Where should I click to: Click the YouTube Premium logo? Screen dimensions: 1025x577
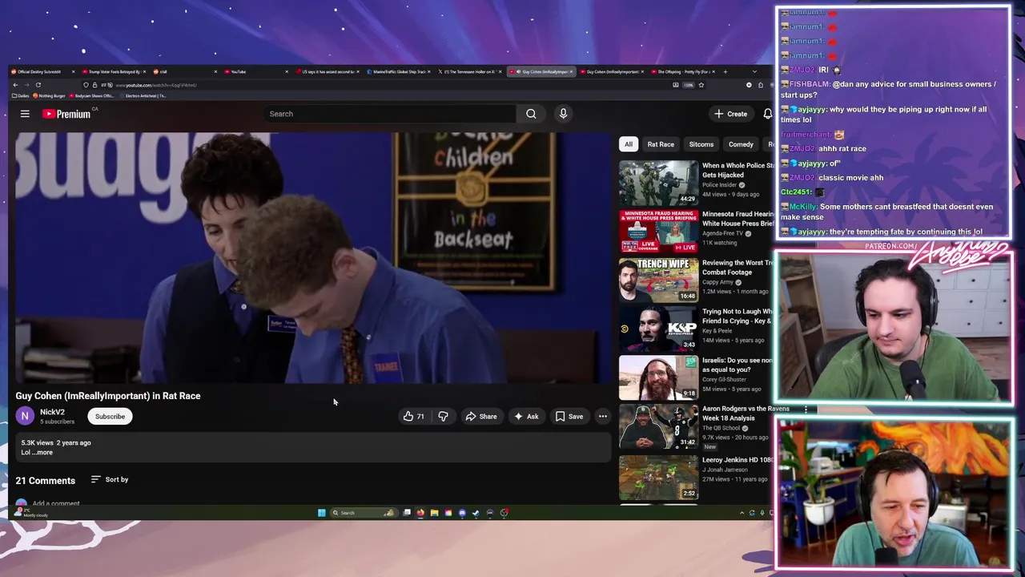(66, 114)
